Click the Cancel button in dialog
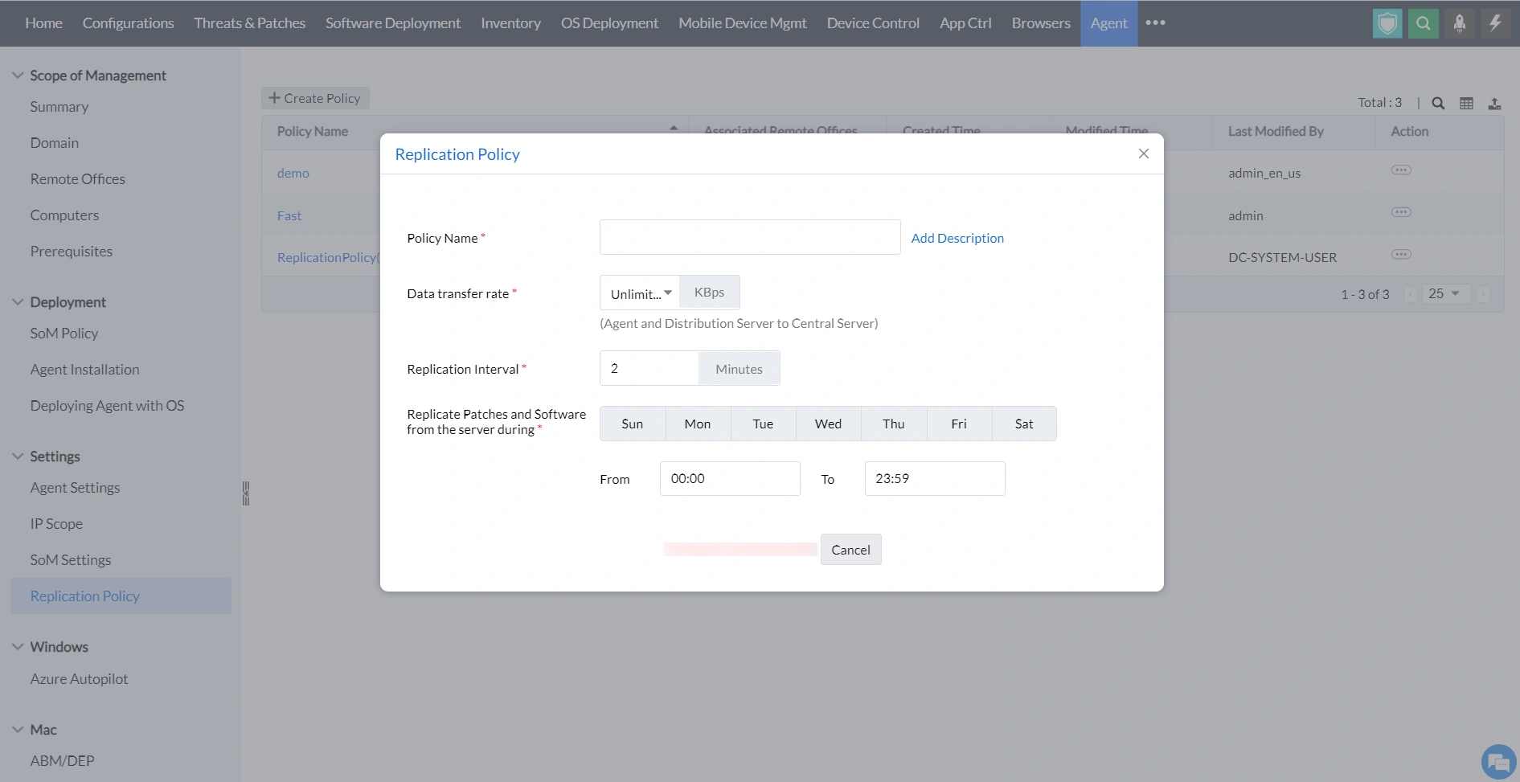Viewport: 1520px width, 782px height. pos(850,550)
